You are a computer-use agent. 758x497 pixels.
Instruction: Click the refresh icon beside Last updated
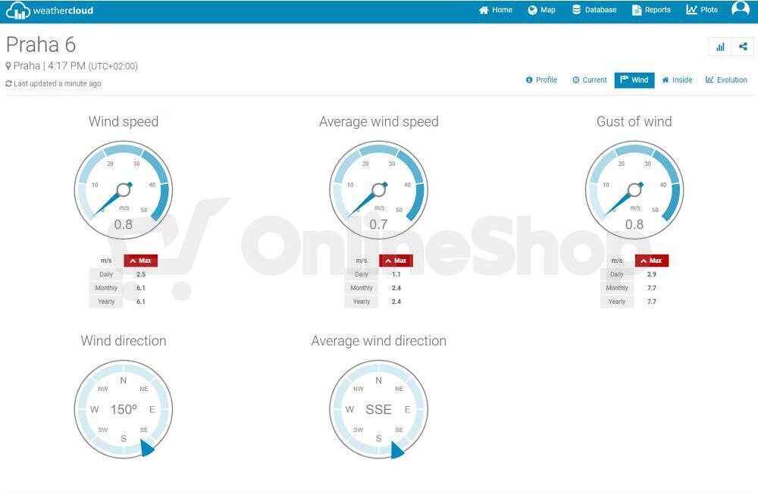(x=8, y=83)
